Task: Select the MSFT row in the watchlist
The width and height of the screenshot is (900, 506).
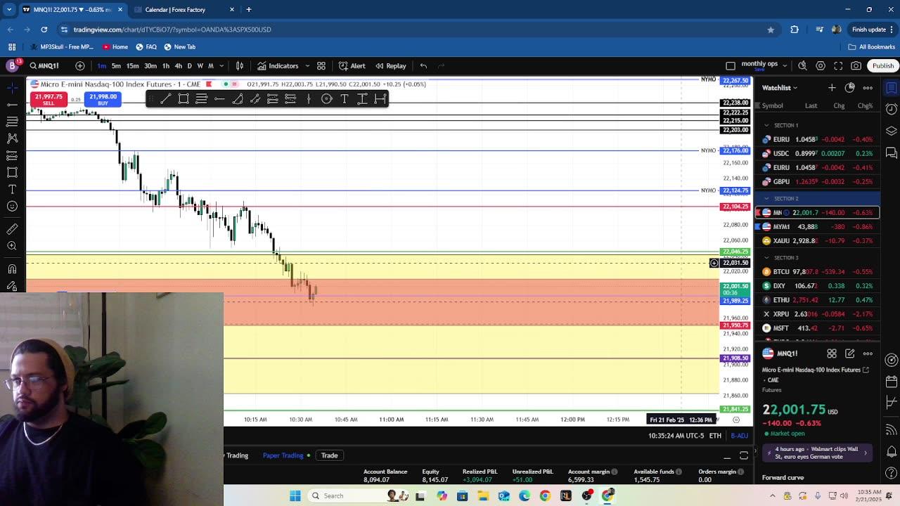Action: [x=818, y=328]
